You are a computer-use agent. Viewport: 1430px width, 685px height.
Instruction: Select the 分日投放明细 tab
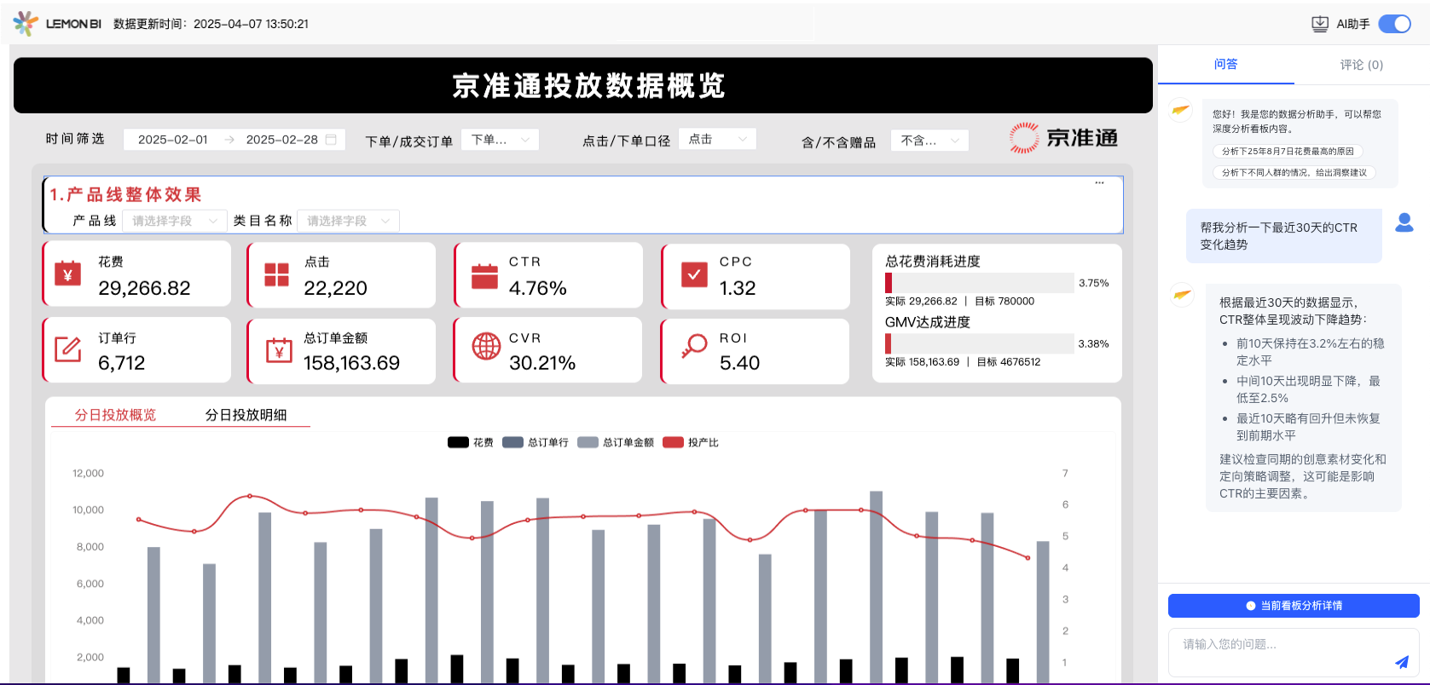tap(246, 415)
